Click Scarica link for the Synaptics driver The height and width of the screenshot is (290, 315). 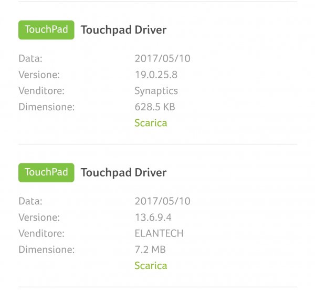(151, 123)
